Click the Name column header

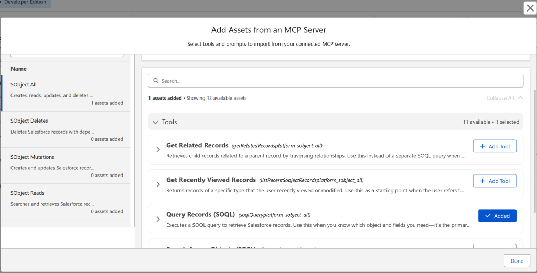point(18,69)
